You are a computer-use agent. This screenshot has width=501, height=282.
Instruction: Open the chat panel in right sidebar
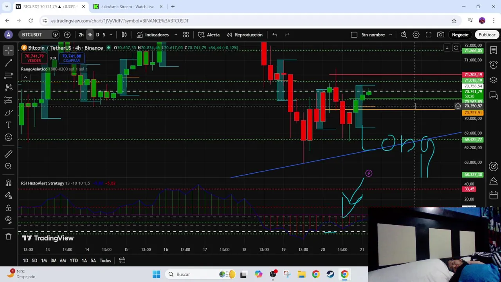point(494,95)
